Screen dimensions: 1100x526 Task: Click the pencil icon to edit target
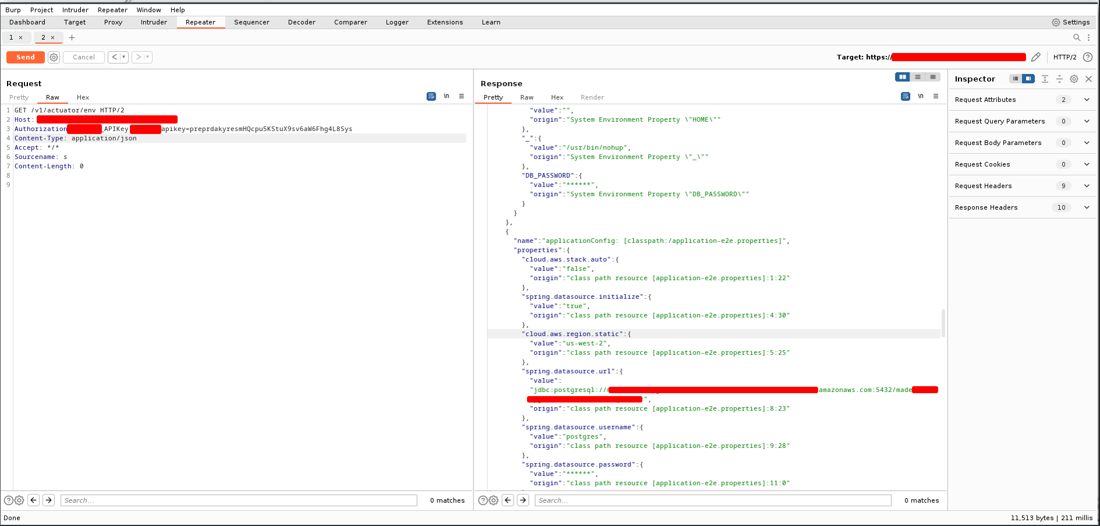(x=1035, y=57)
